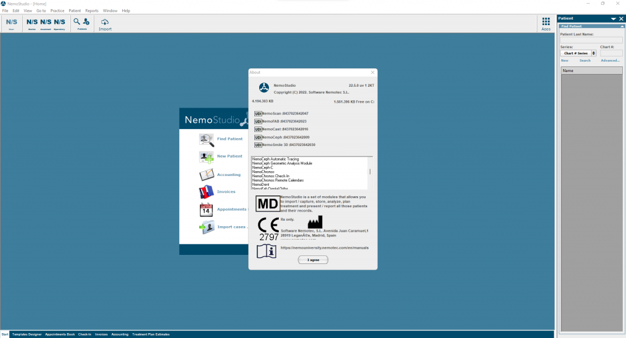Open the Accounting notebook icon

click(x=207, y=175)
